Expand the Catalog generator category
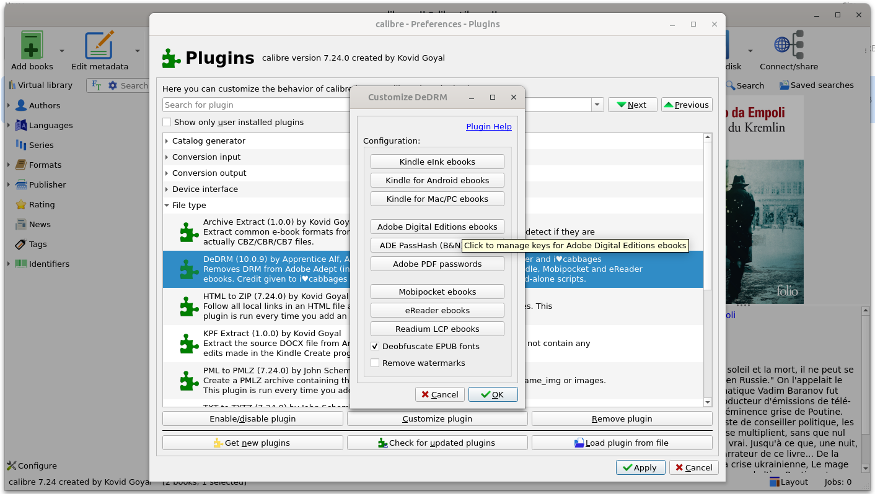This screenshot has height=494, width=875. point(167,141)
